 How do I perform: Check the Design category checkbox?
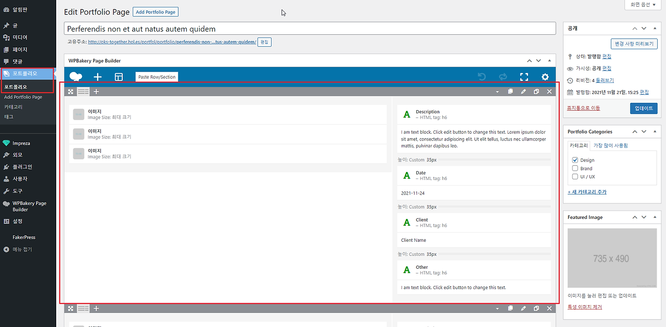575,160
